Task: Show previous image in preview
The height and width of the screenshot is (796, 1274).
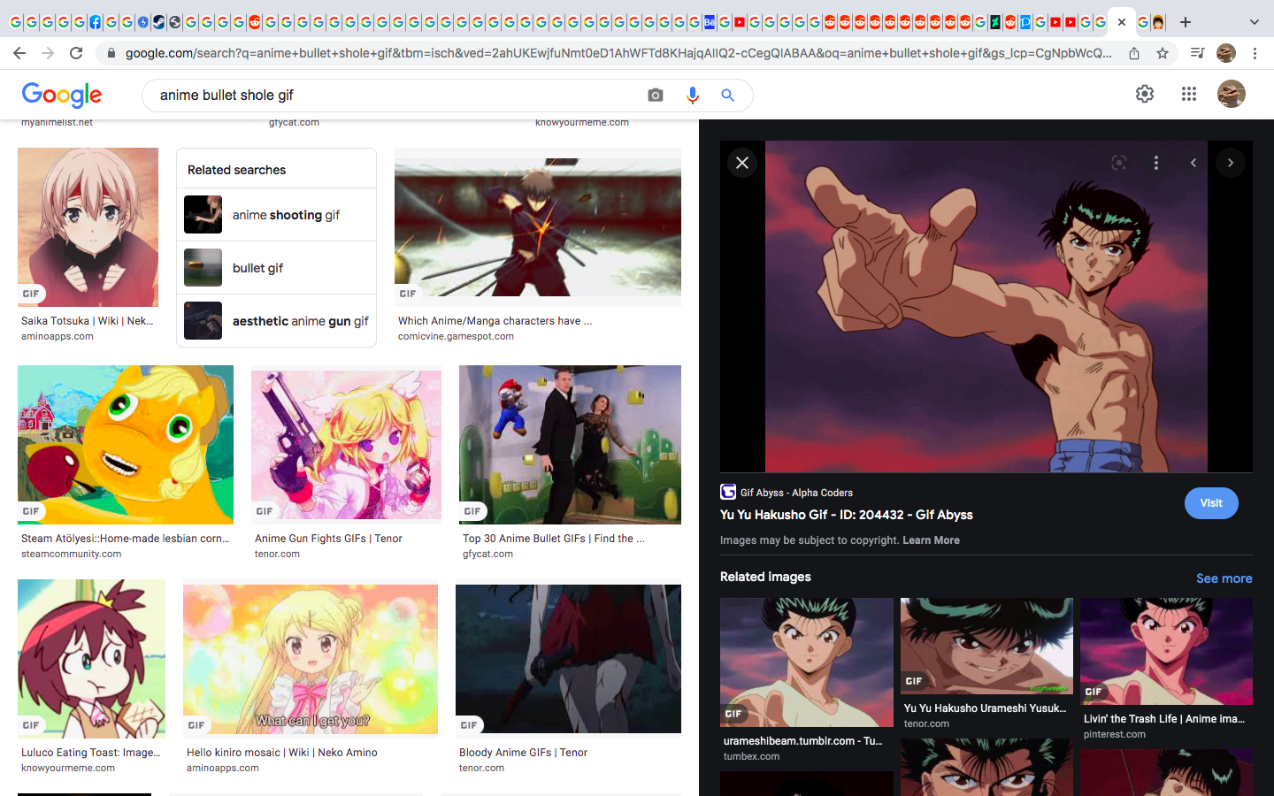Action: [x=1193, y=163]
